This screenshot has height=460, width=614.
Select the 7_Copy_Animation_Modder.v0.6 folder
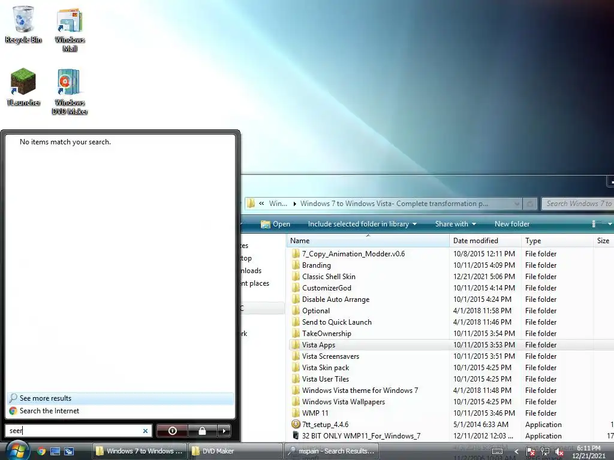coord(353,254)
